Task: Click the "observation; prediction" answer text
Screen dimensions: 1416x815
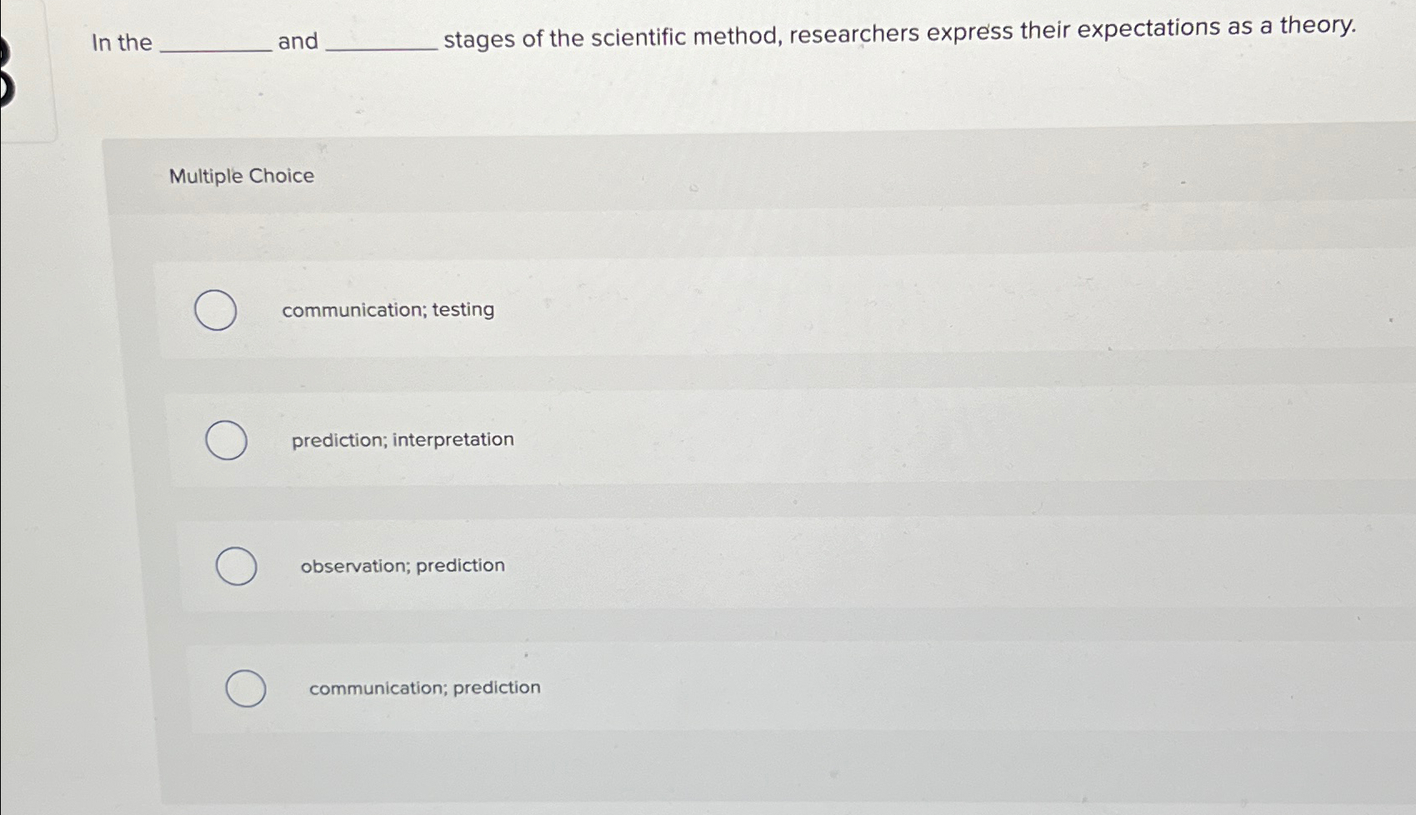Action: [402, 565]
